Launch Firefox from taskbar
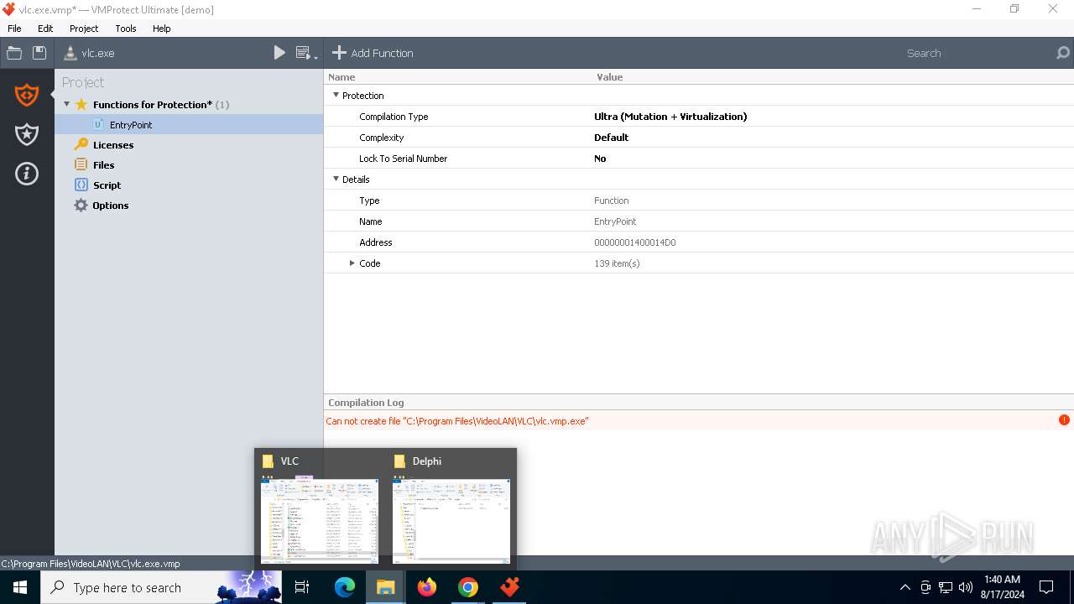Image resolution: width=1074 pixels, height=604 pixels. point(427,587)
